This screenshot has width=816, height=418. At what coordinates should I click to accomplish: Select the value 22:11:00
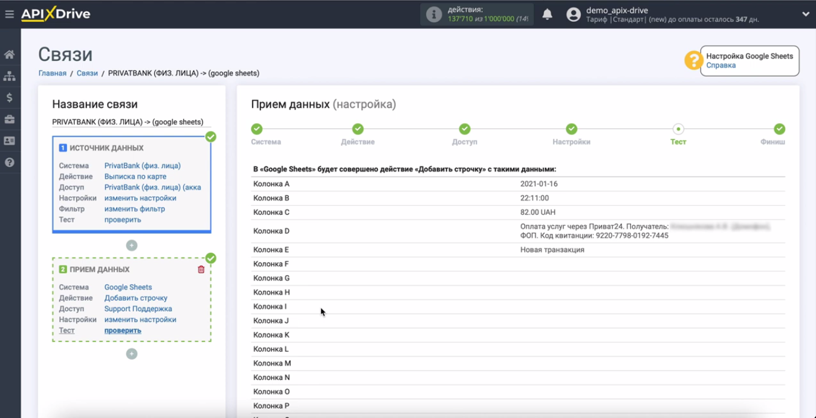tap(534, 198)
